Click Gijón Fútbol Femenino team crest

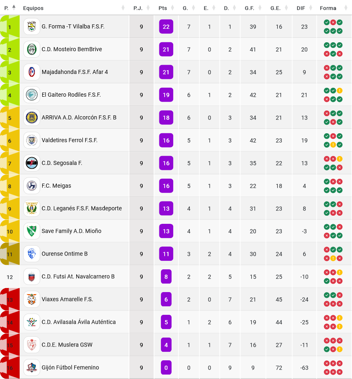[x=32, y=368]
